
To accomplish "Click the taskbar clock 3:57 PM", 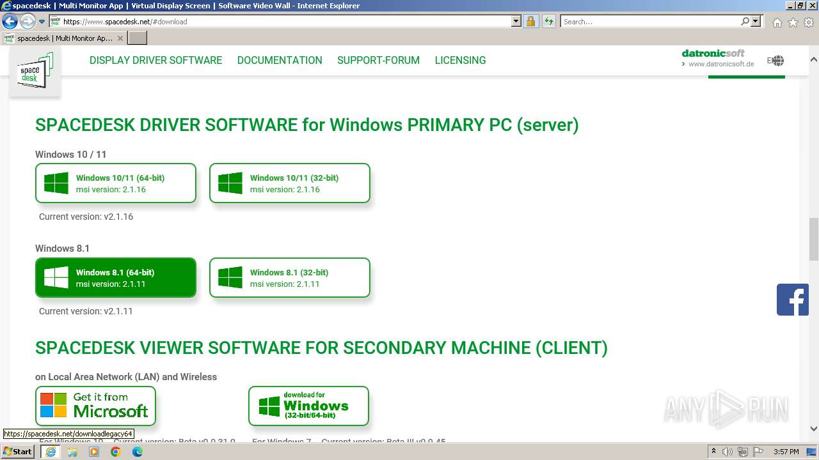I will 786,452.
